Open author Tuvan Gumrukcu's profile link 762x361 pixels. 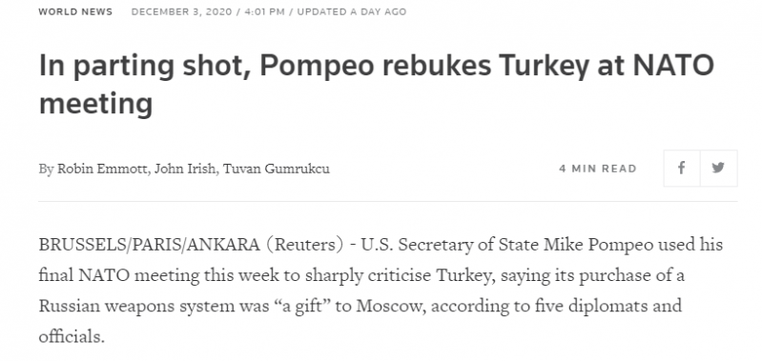point(276,169)
